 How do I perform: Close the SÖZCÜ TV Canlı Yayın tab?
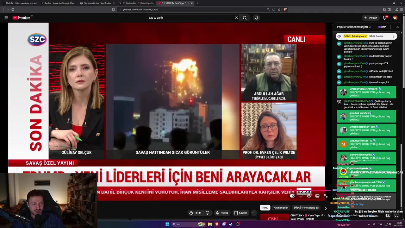pos(192,3)
